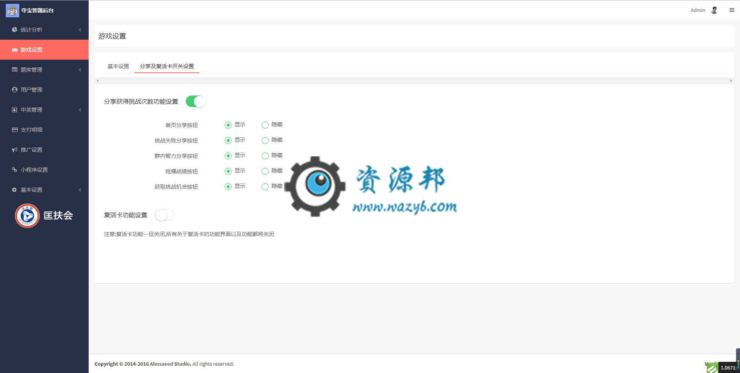Select 隐藏 for 群内智力分享按钮

tap(265, 156)
